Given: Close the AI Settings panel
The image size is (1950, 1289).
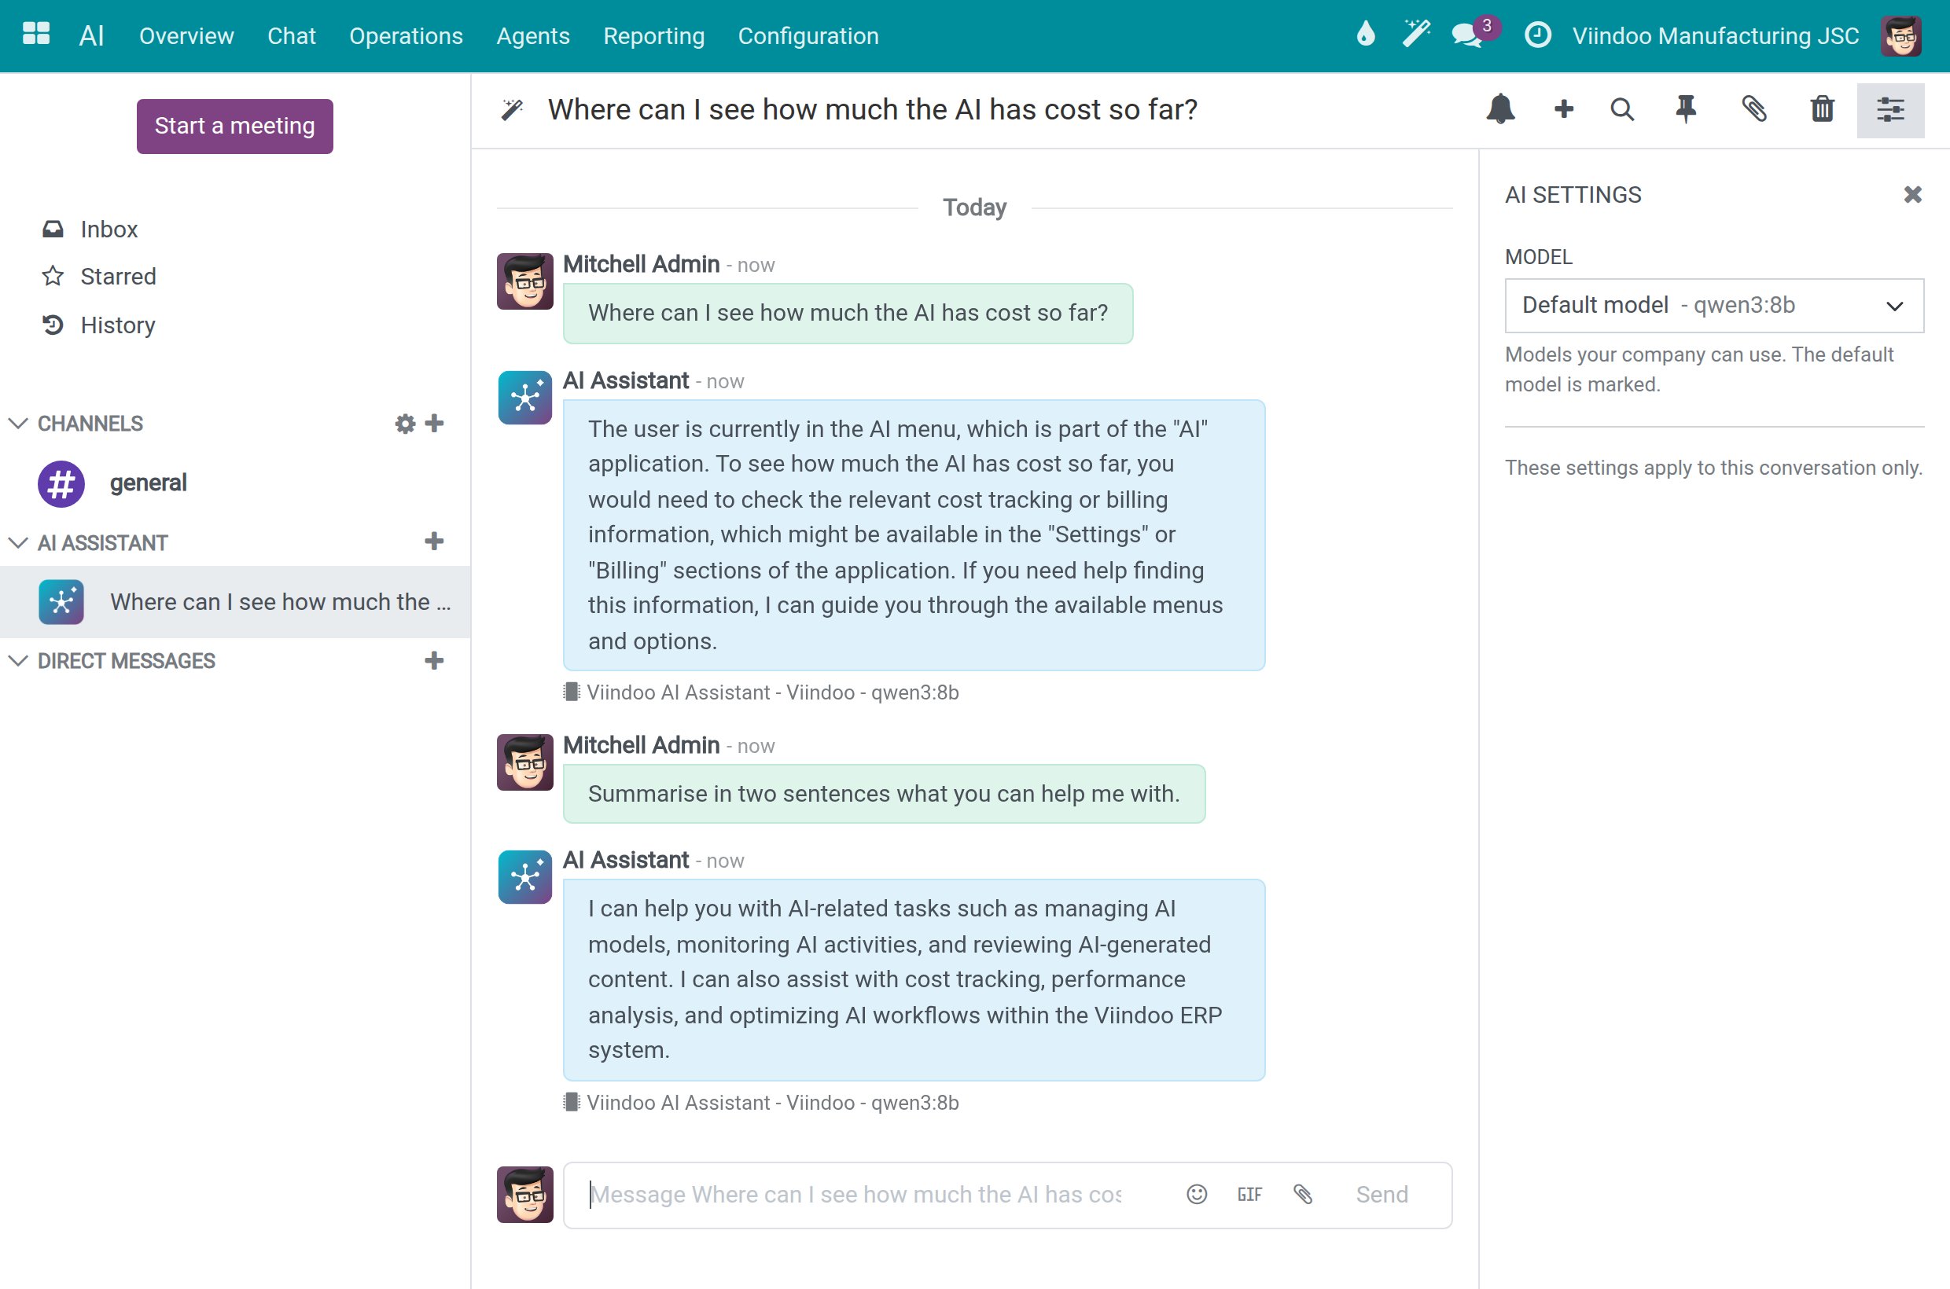Looking at the screenshot, I should point(1912,195).
